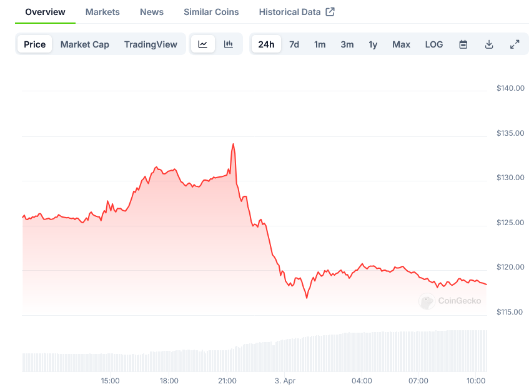The image size is (529, 389).
Task: Set chart range to 7d
Action: point(294,44)
